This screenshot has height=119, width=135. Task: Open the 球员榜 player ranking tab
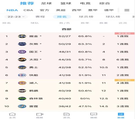86,17
